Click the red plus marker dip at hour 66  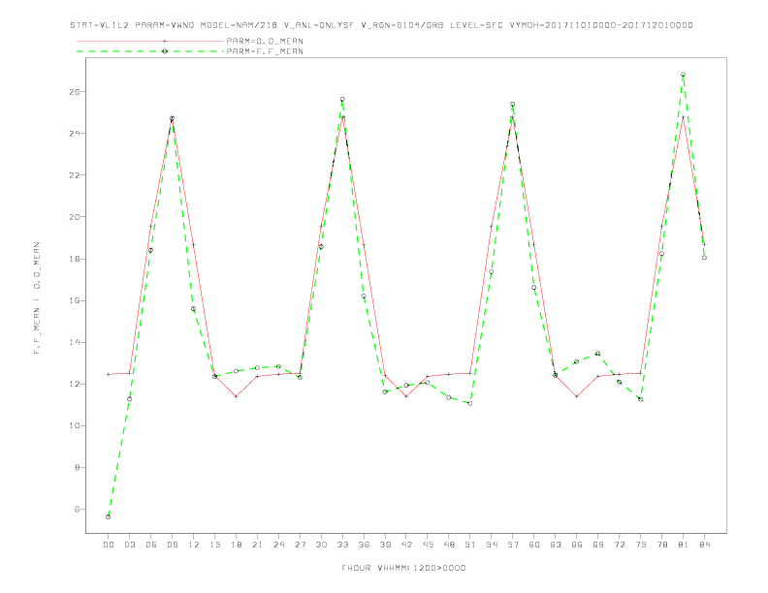point(577,396)
